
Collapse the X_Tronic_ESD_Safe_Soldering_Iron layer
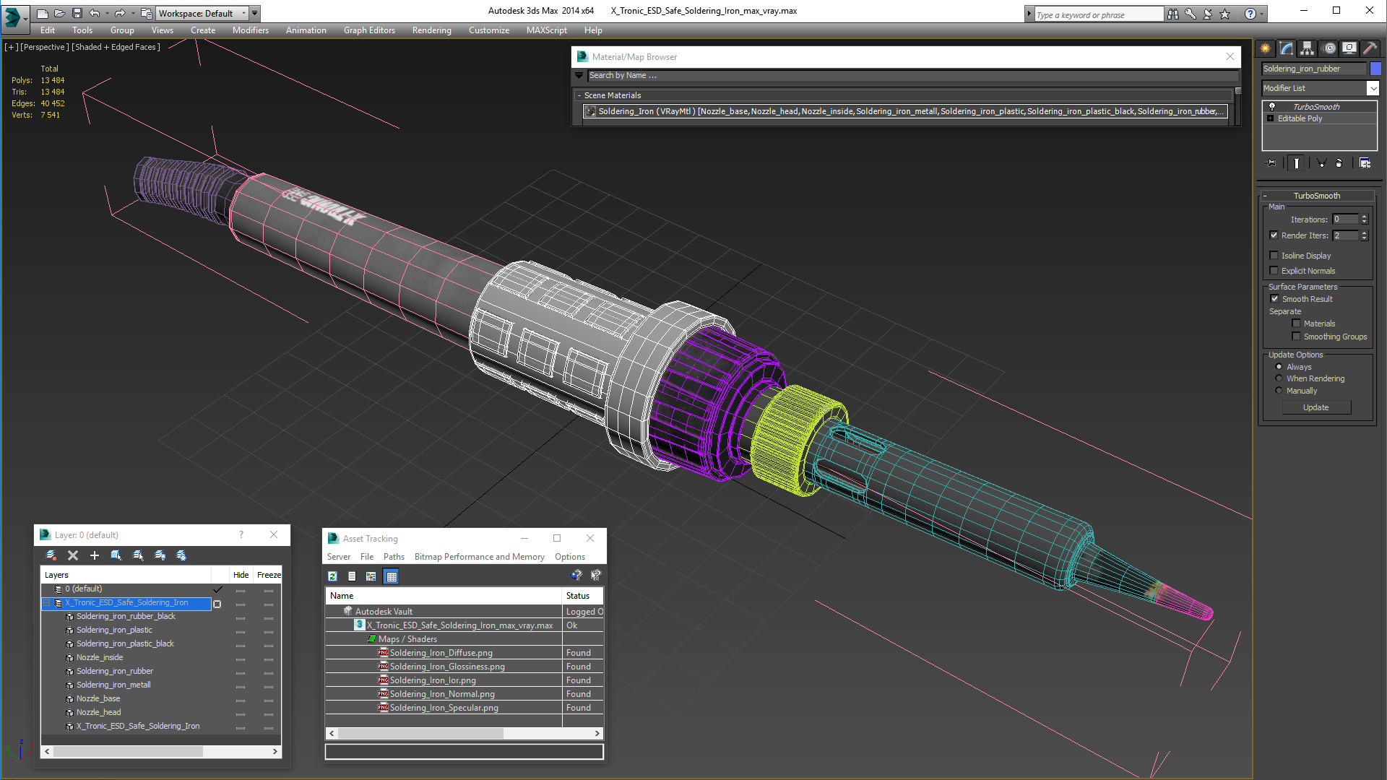pos(47,603)
